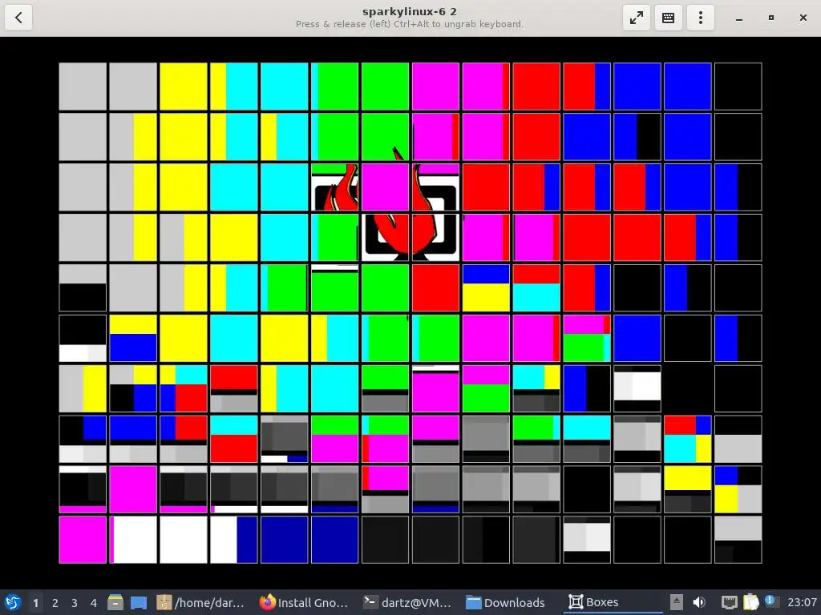Open the clipboard manager tray icon
The width and height of the screenshot is (821, 615).
click(750, 602)
